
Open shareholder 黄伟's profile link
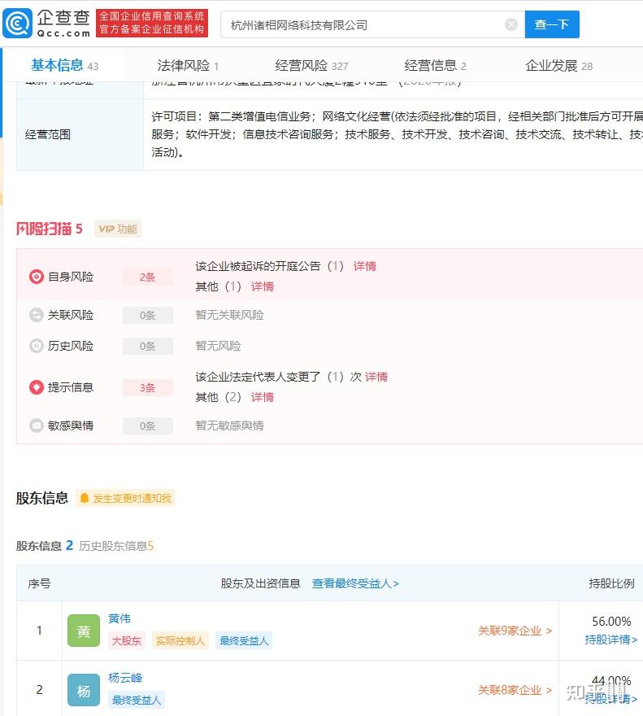coord(119,618)
